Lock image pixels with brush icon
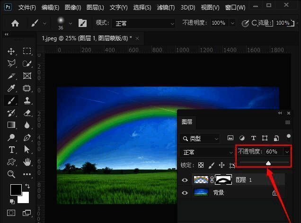Image resolution: width=301 pixels, height=223 pixels. [212, 165]
